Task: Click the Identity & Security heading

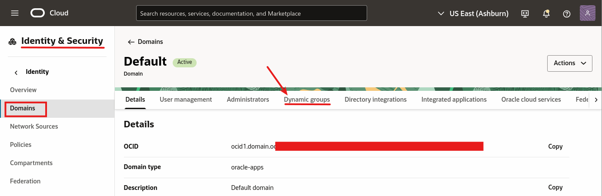Action: coord(62,41)
